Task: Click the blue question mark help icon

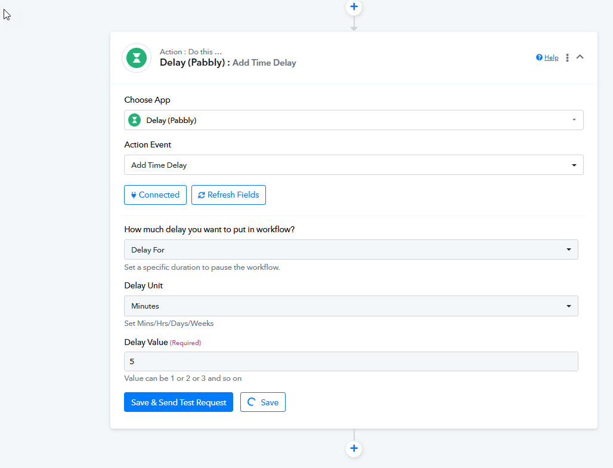Action: coord(539,58)
